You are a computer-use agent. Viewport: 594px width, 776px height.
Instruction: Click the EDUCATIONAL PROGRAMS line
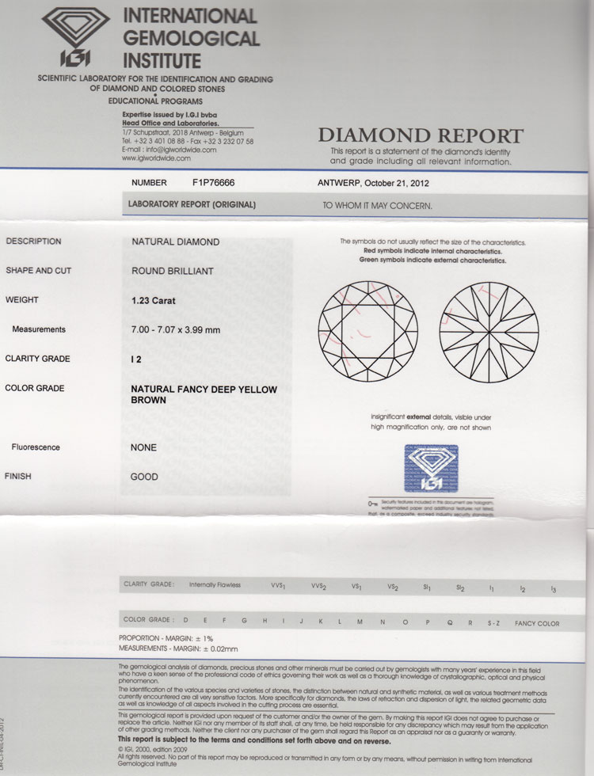(155, 101)
